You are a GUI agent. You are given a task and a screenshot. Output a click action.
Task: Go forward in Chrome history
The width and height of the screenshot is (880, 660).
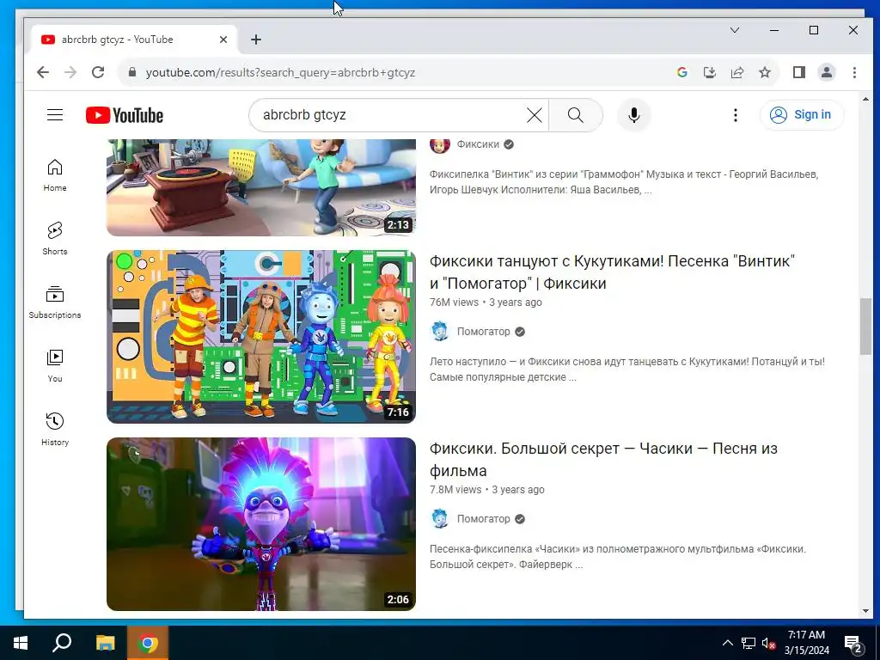tap(70, 72)
